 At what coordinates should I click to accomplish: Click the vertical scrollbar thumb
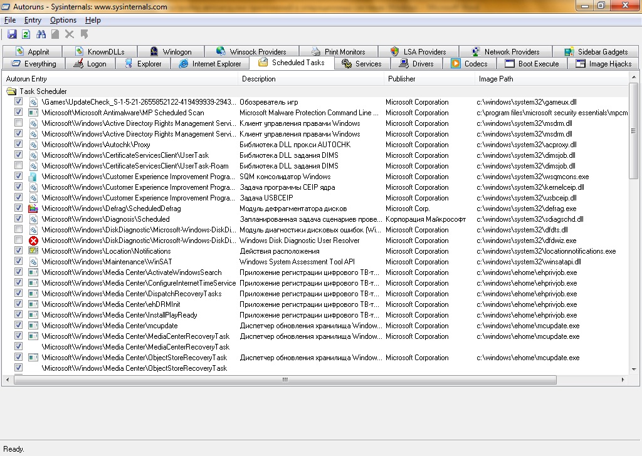tap(633, 131)
